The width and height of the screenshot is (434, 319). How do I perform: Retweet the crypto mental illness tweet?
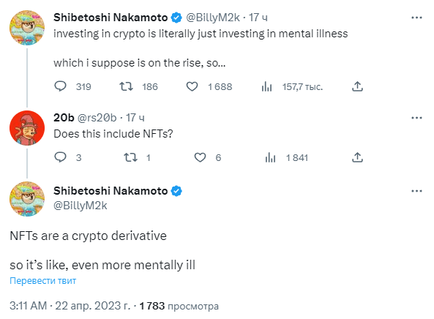(126, 86)
